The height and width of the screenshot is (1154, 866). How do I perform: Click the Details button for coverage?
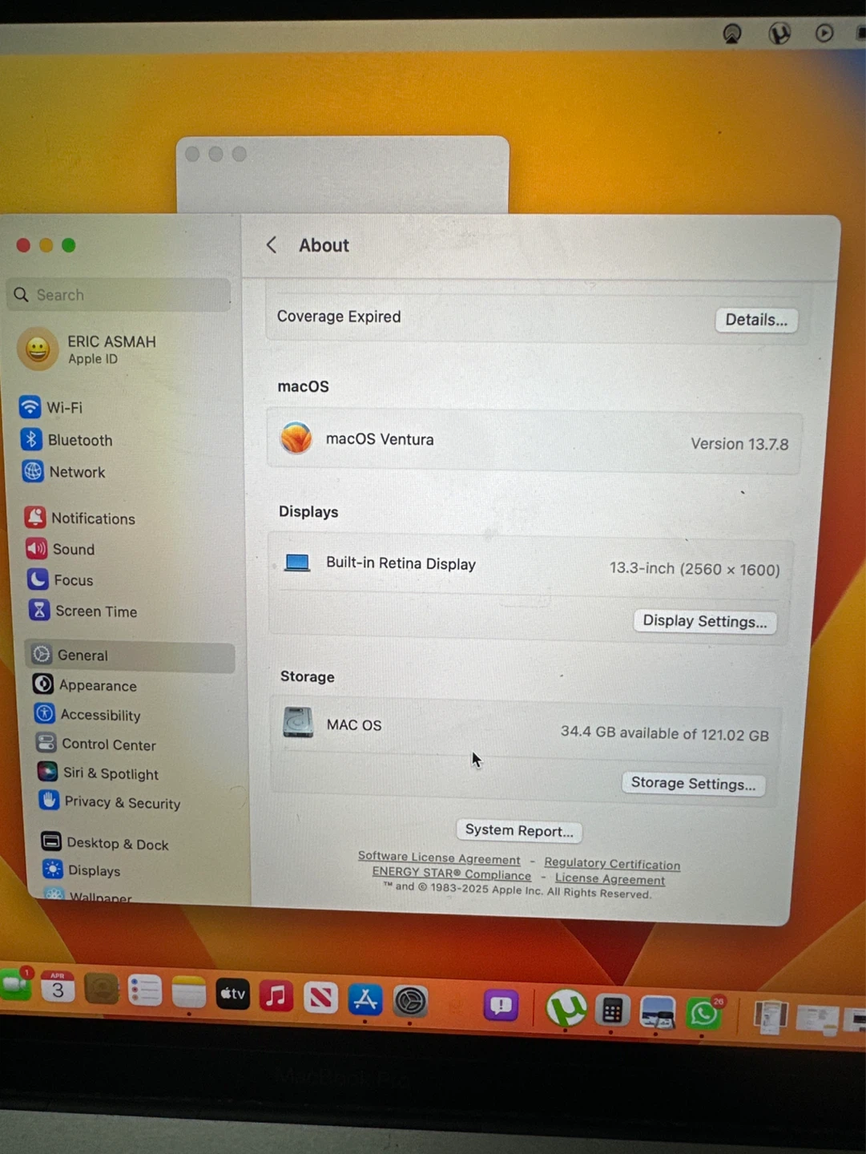point(755,320)
